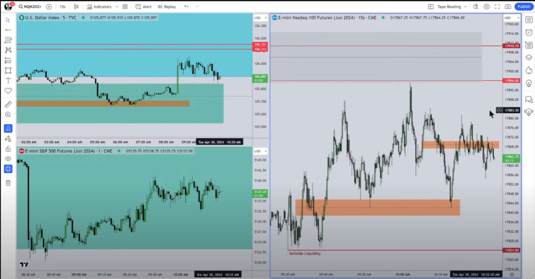Image resolution: width=535 pixels, height=279 pixels.
Task: Open the watchlist panel in right sidebar
Action: tap(529, 20)
